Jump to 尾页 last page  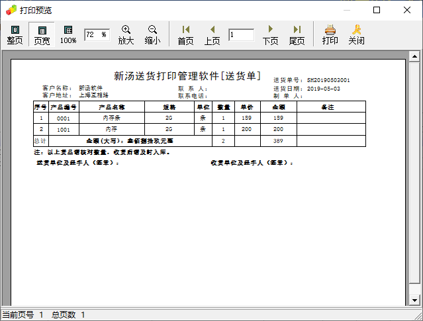(297, 34)
